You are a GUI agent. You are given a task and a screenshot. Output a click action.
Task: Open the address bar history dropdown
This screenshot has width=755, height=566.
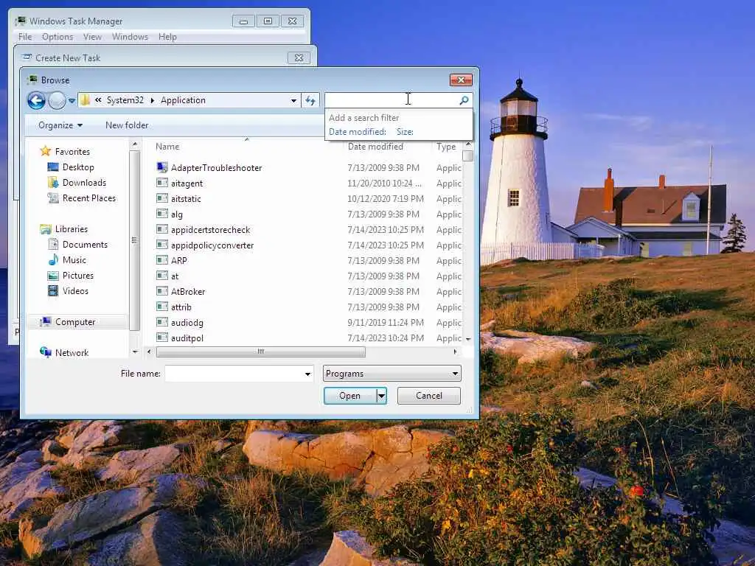(x=293, y=100)
